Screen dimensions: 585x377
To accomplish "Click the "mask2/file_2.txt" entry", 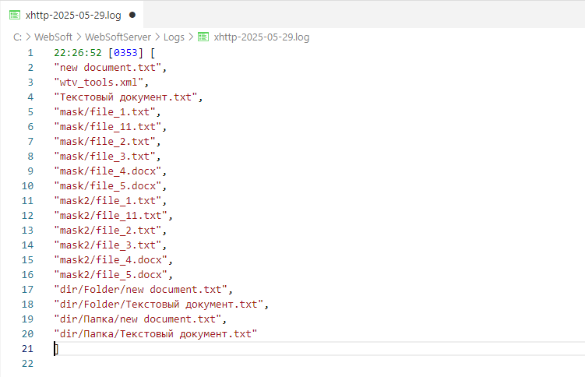I will coord(107,231).
